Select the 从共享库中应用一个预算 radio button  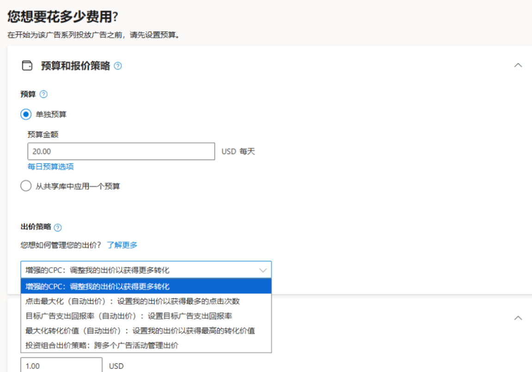click(x=26, y=186)
